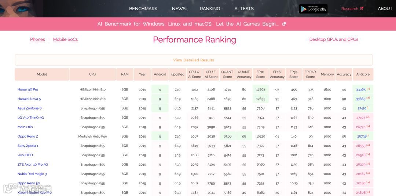
Task: Sort by the Model column header
Action: coord(42,74)
